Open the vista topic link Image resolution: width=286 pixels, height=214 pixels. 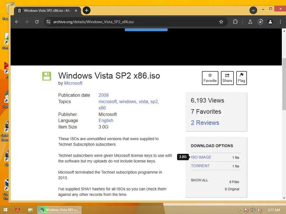143,101
